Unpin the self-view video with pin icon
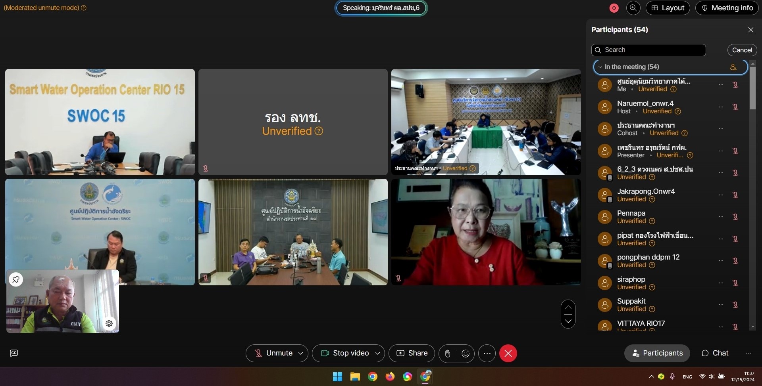Screen dimensions: 762x386 16,279
